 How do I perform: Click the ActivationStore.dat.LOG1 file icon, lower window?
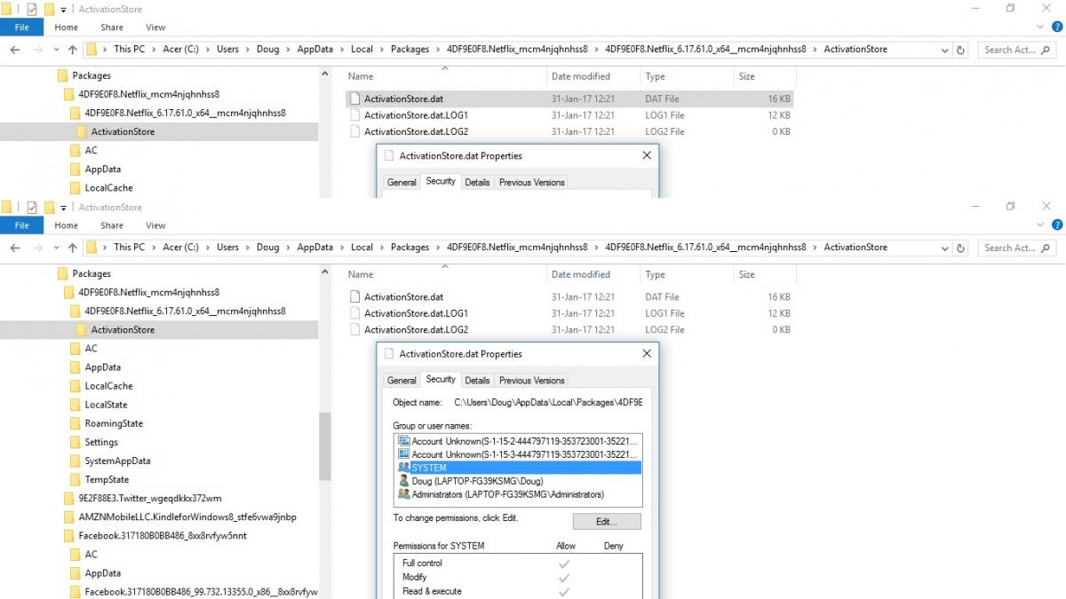(x=355, y=313)
